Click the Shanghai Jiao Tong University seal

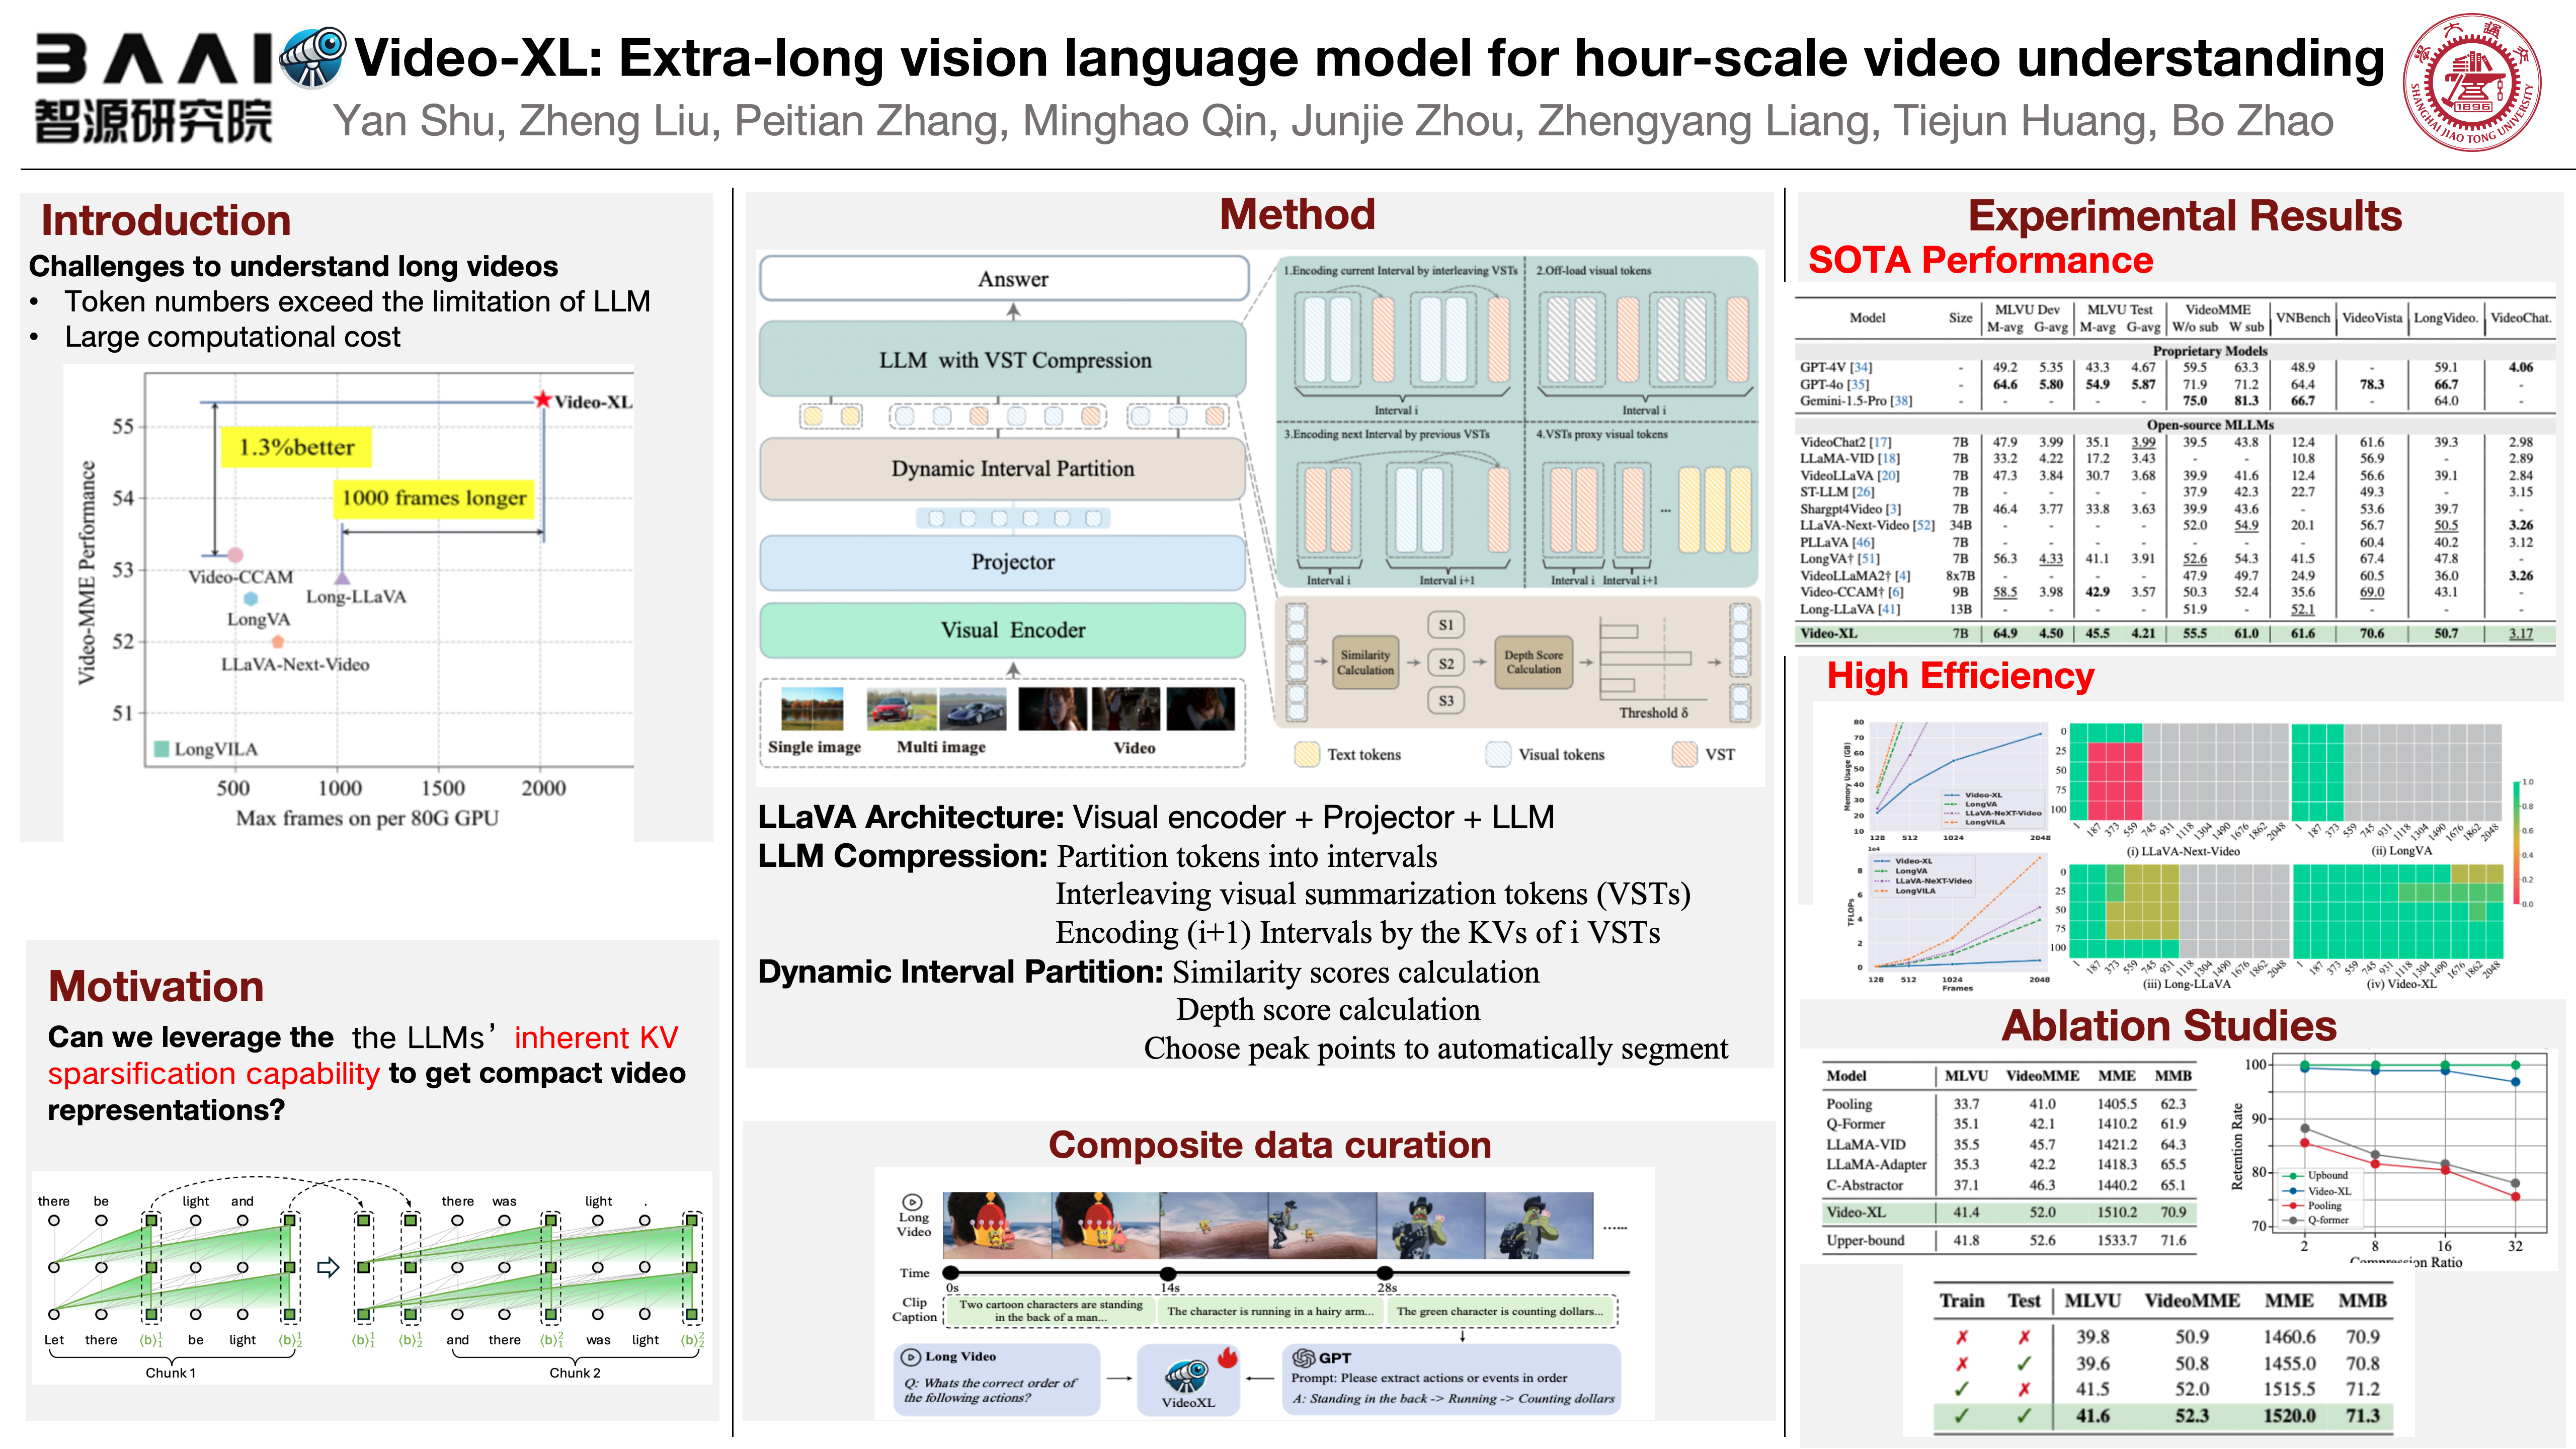(2471, 82)
